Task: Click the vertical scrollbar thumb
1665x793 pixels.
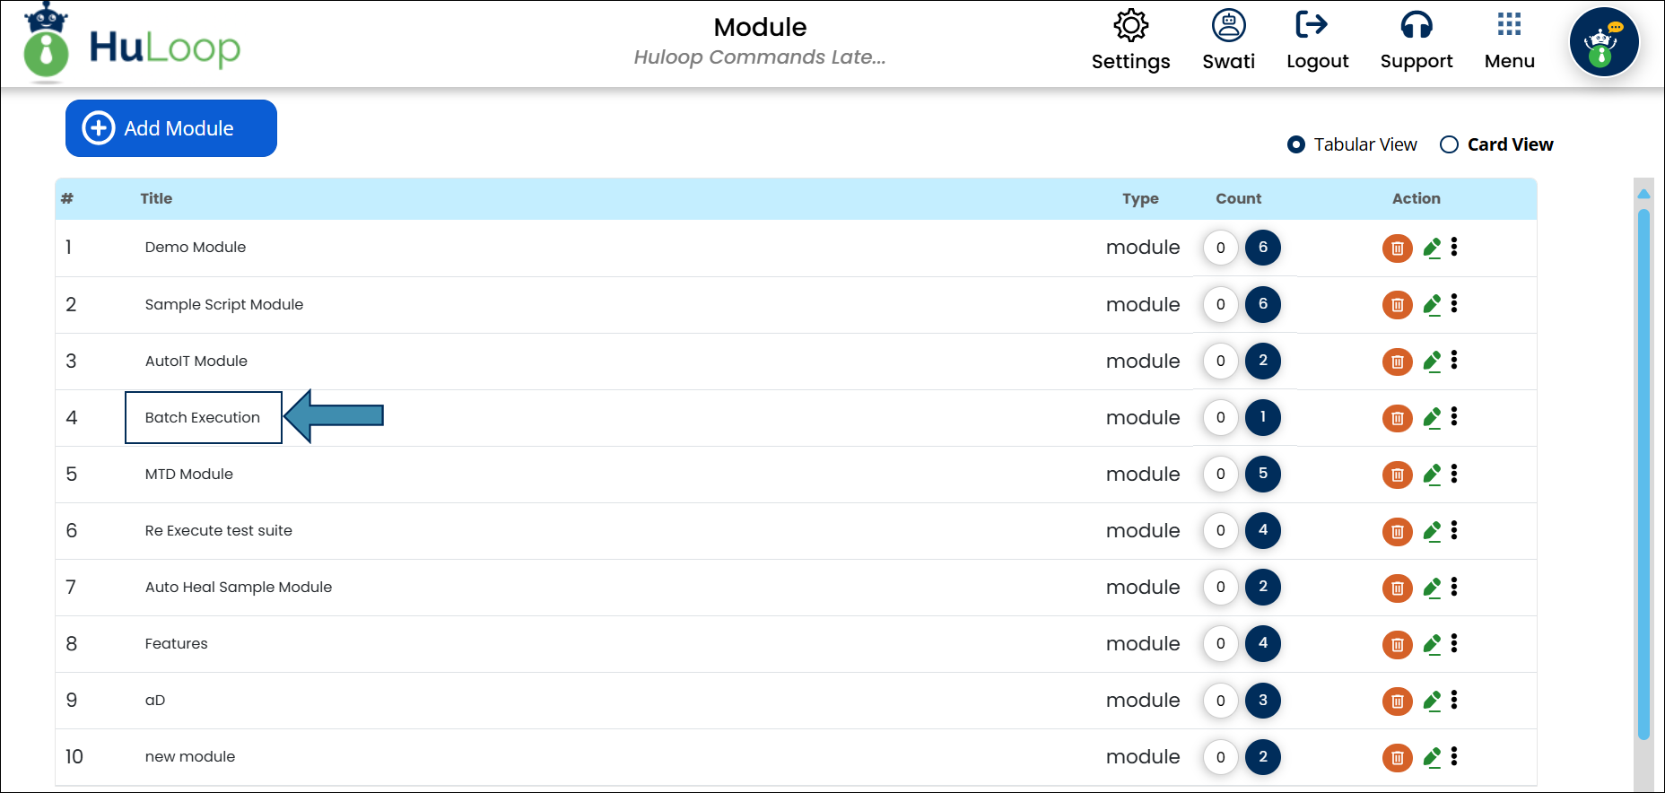Action: click(1643, 474)
